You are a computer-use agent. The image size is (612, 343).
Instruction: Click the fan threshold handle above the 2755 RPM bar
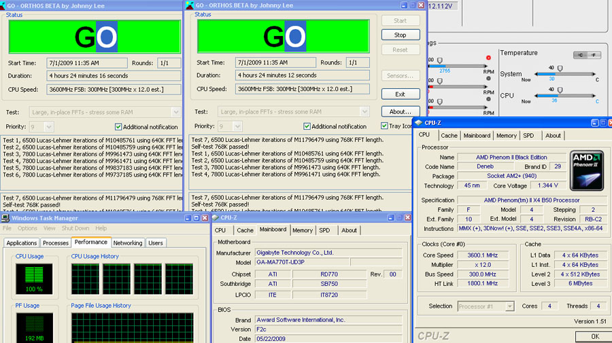[x=440, y=60]
